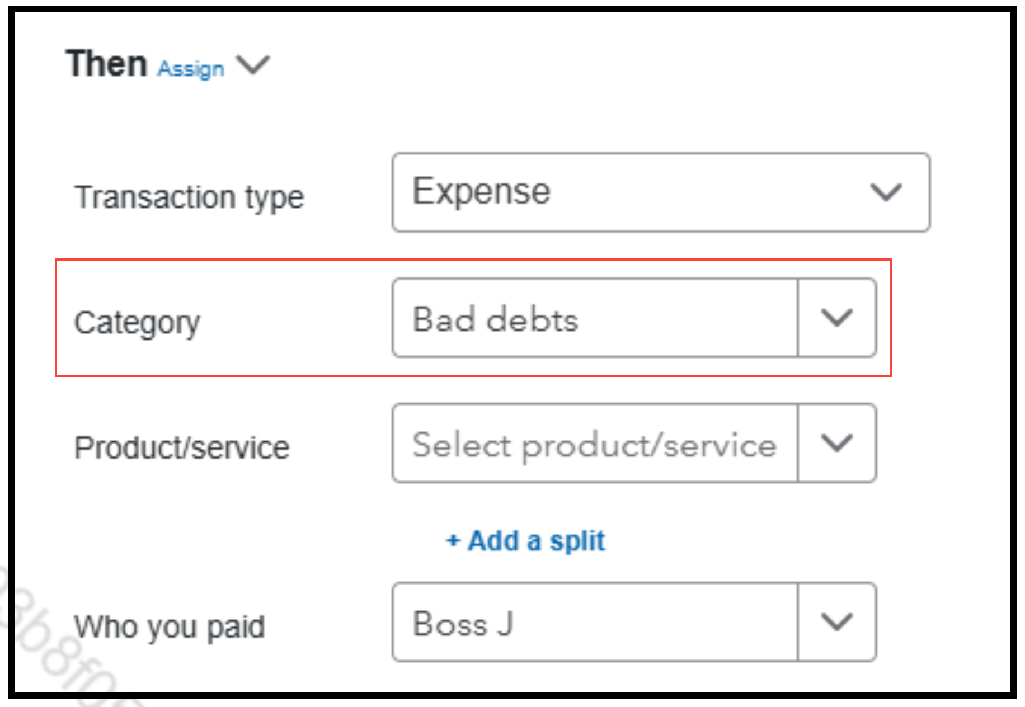Viewport: 1025px width, 707px height.
Task: Click the Boss J payee field
Action: coord(595,622)
